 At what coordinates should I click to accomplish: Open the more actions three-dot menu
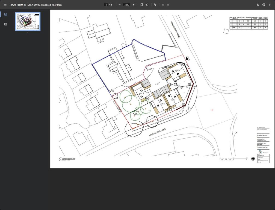pyautogui.click(x=270, y=5)
